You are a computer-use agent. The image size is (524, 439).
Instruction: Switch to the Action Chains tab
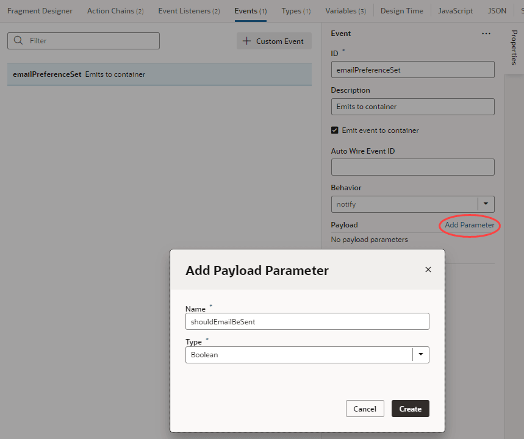[x=115, y=10]
